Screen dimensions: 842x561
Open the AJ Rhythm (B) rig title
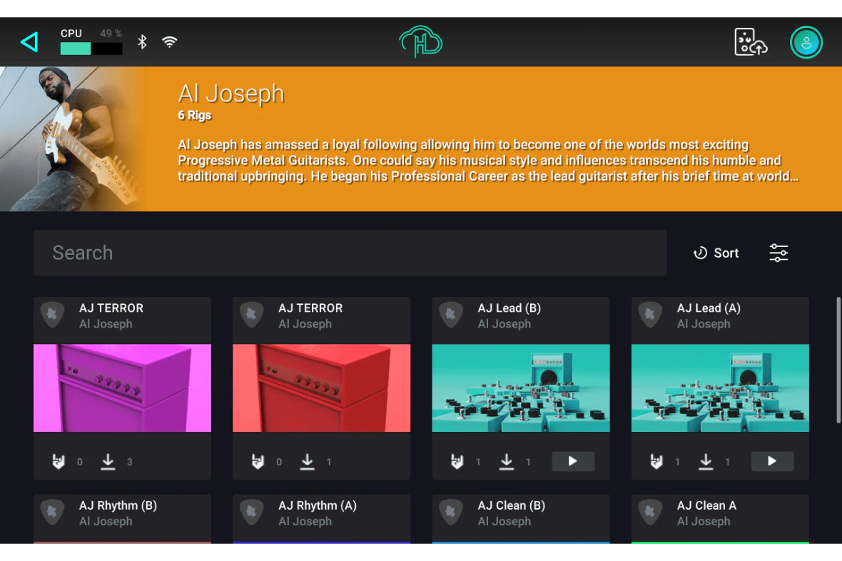tap(118, 505)
